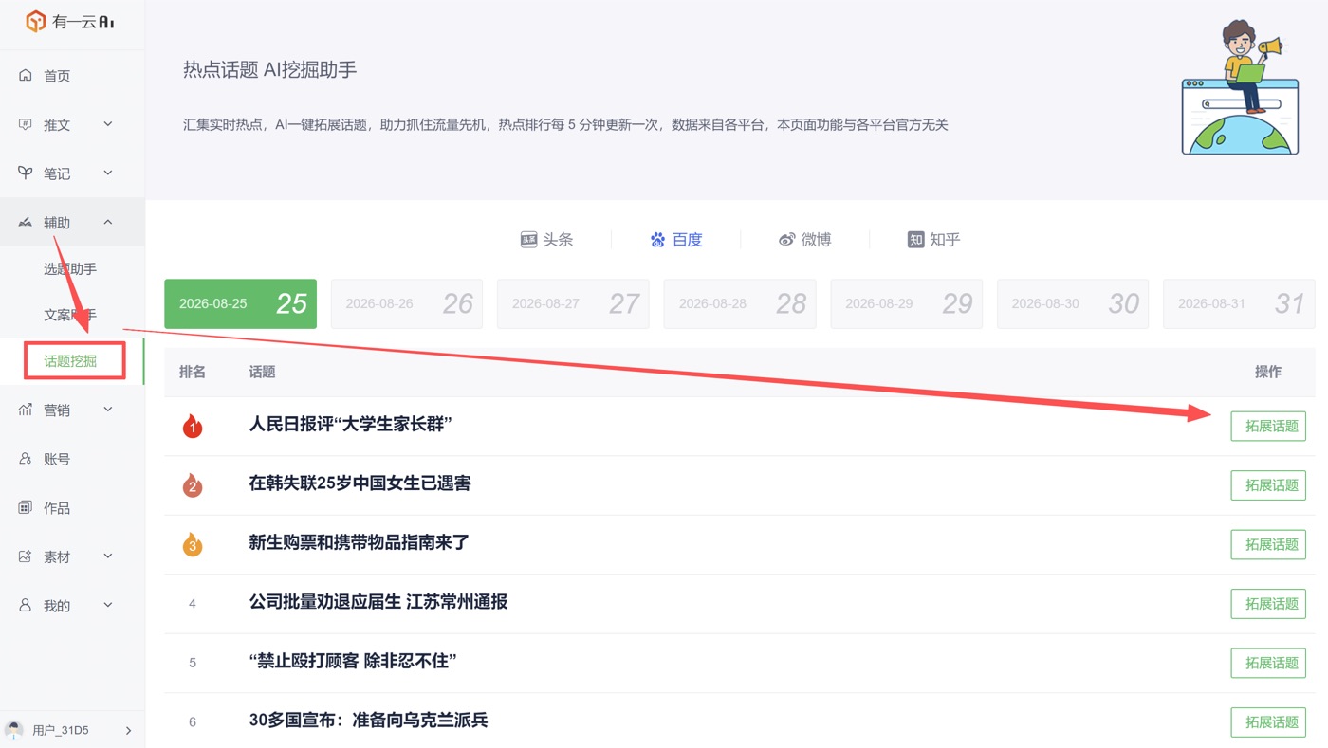Select the active 2026-08-25 date tab
Screen dimensions: 1328x748
pyautogui.click(x=240, y=303)
